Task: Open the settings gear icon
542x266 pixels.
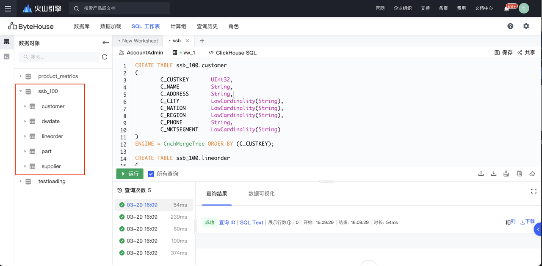Action: tap(526, 26)
